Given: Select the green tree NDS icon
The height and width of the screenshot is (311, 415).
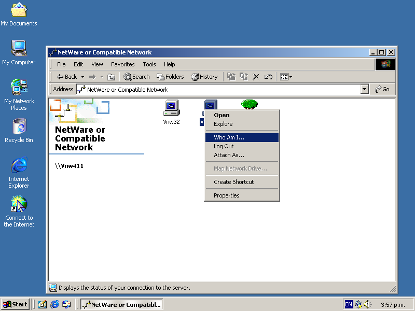Looking at the screenshot, I should [x=250, y=104].
